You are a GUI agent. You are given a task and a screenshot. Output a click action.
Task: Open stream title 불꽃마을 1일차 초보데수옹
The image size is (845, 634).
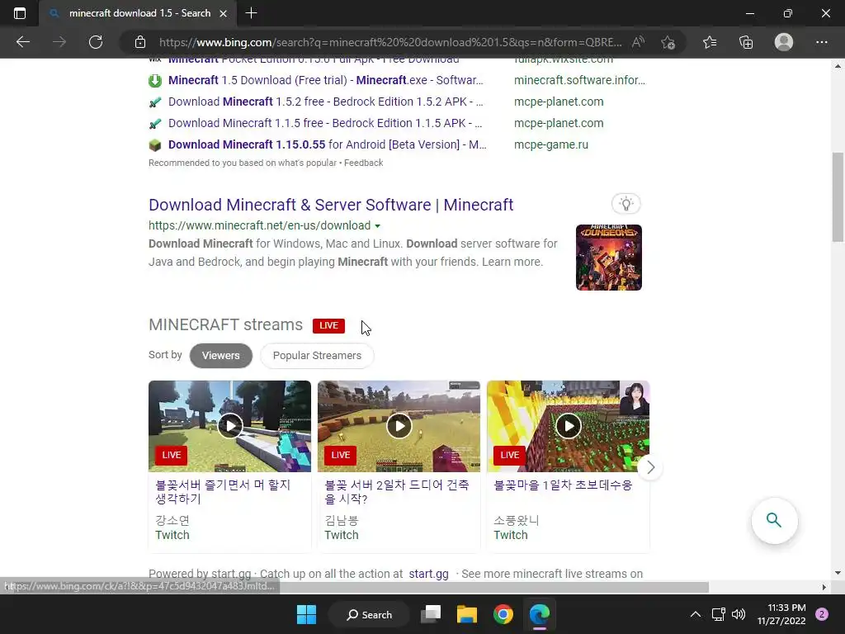click(x=563, y=485)
